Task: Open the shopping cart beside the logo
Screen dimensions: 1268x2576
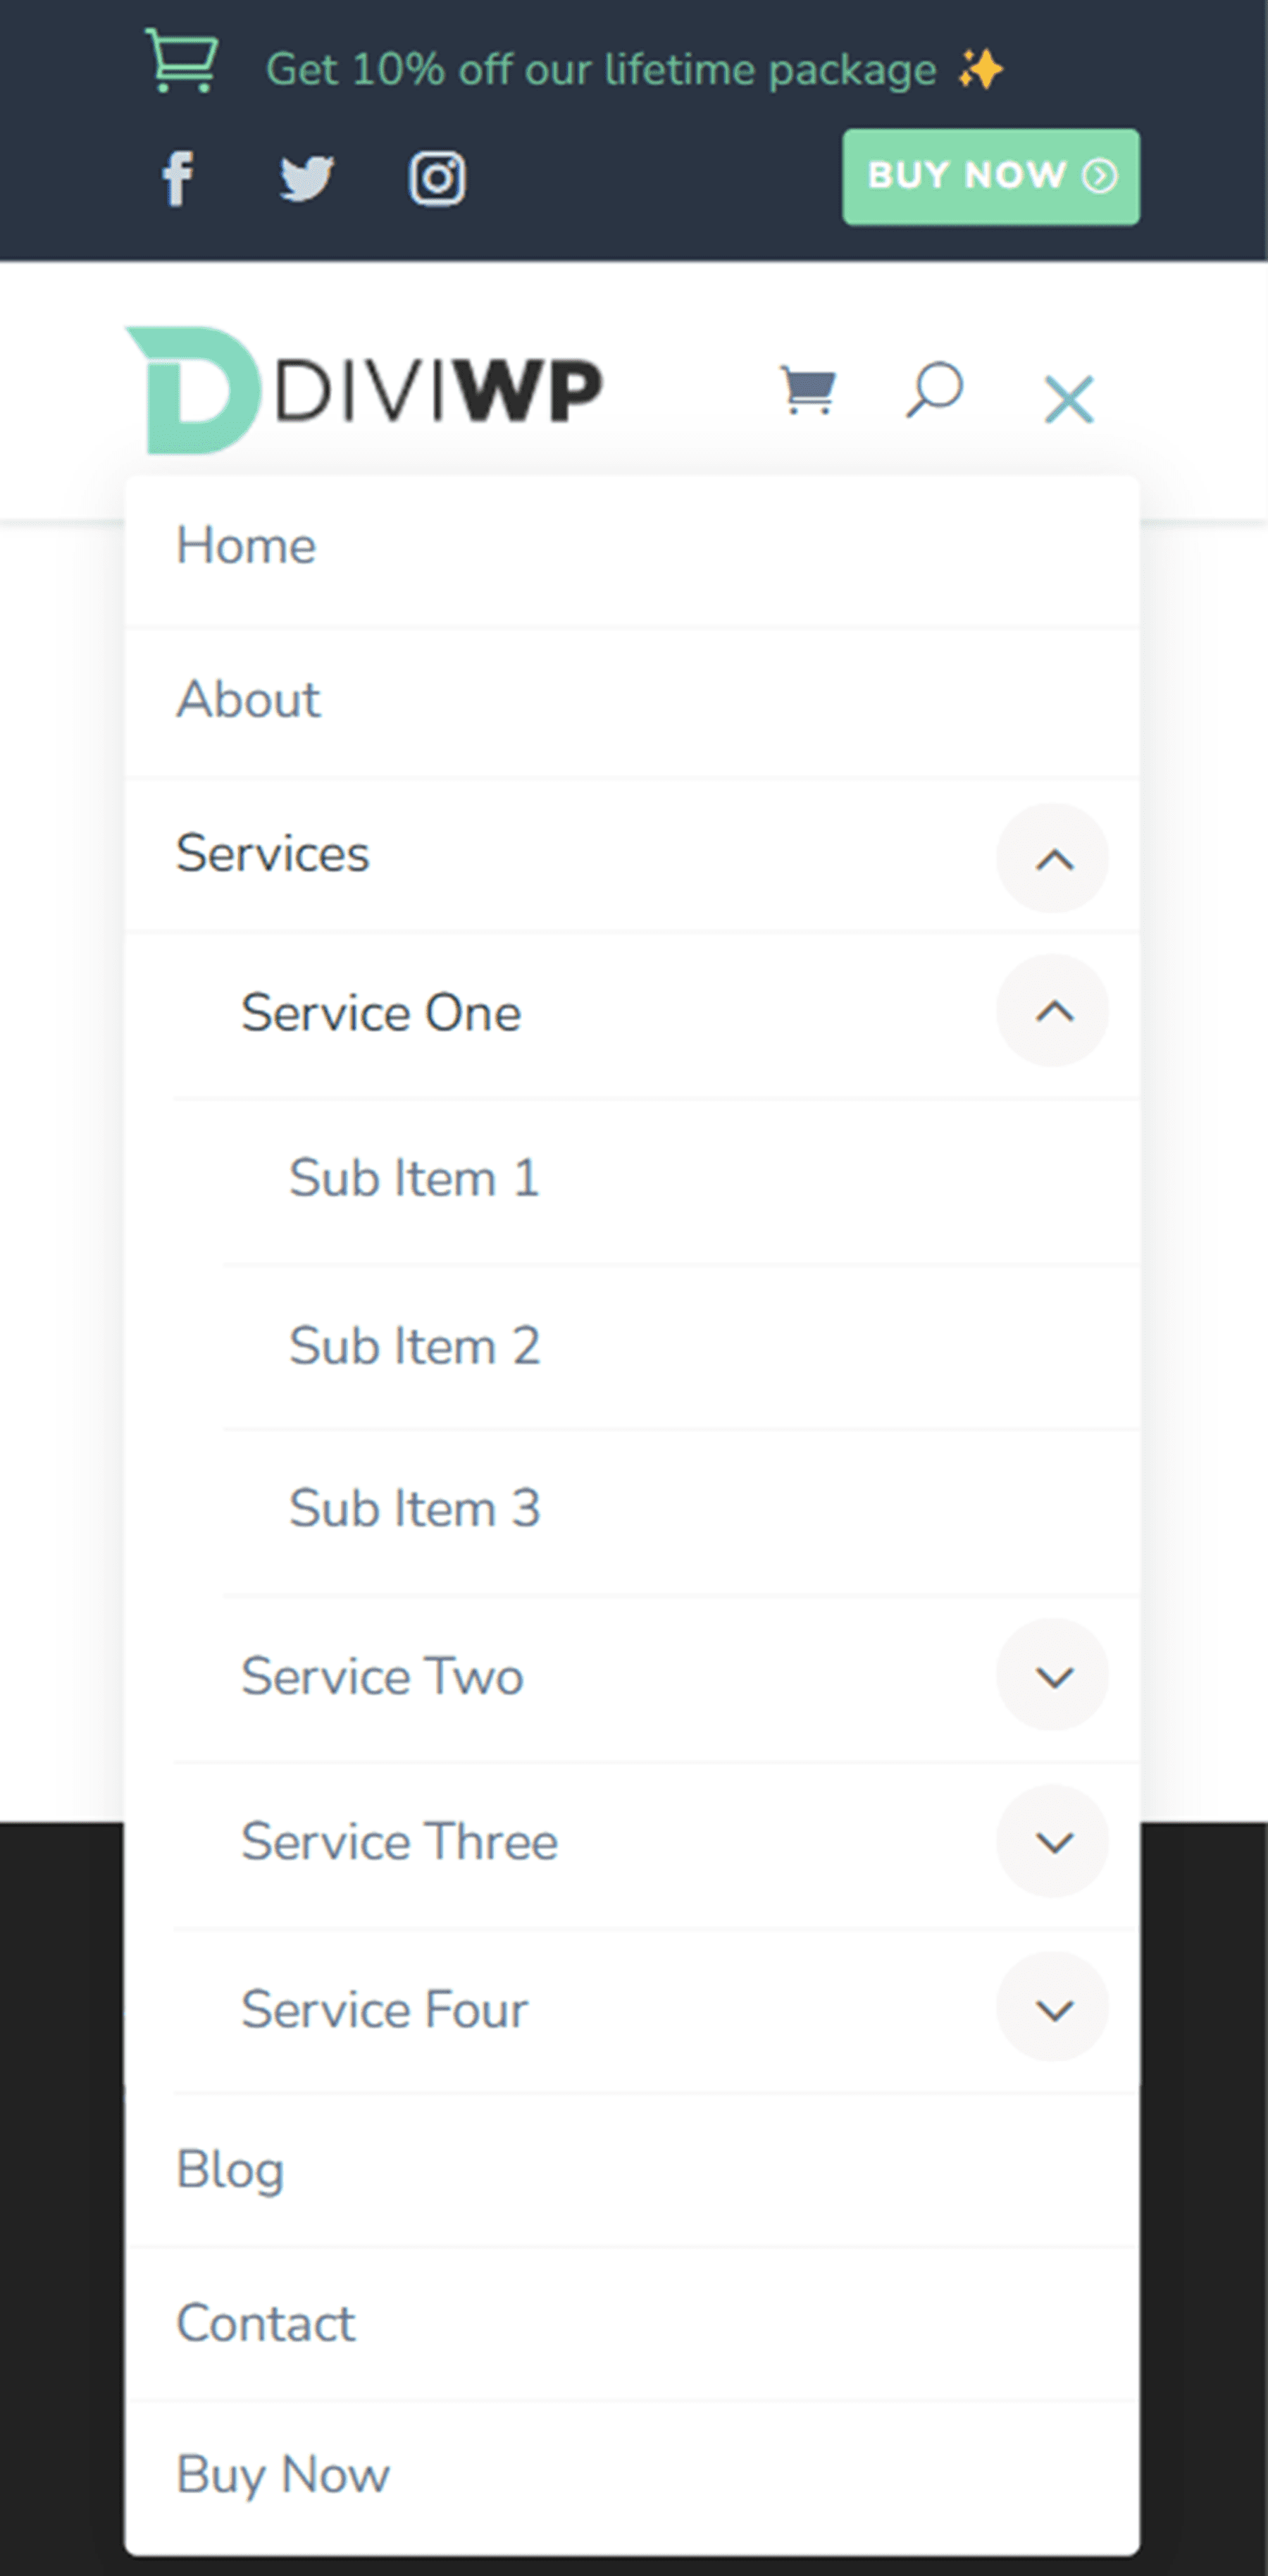Action: pyautogui.click(x=807, y=390)
